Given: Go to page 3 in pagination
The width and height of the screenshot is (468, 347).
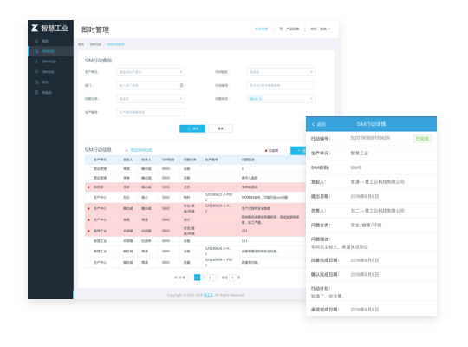Looking at the screenshot, I should (210, 278).
